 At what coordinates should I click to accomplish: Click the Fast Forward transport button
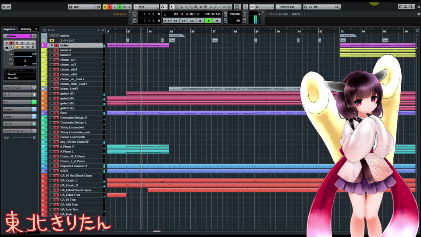point(183,21)
